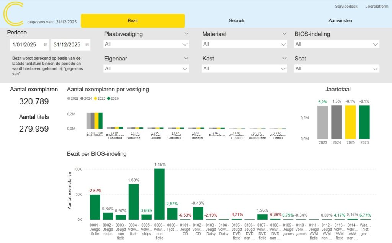This screenshot has width=392, height=243.
Task: Go to the Aanwinsten tab
Action: [340, 21]
